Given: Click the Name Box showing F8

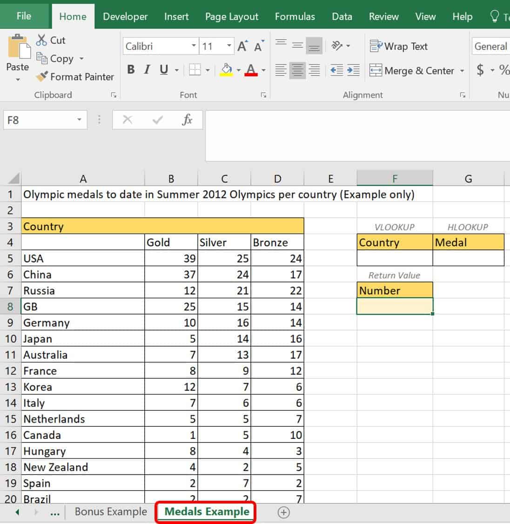Looking at the screenshot, I should (x=45, y=120).
